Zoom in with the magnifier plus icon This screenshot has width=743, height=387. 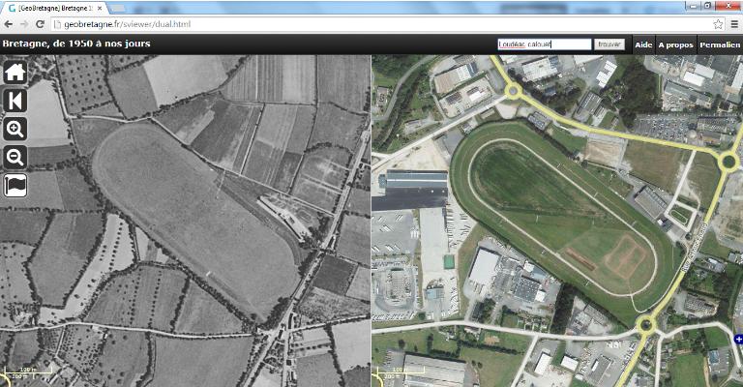pos(15,129)
